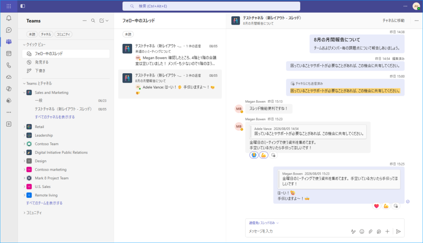
Task: Collapse the Sales and Marketing team
Action: [24, 92]
